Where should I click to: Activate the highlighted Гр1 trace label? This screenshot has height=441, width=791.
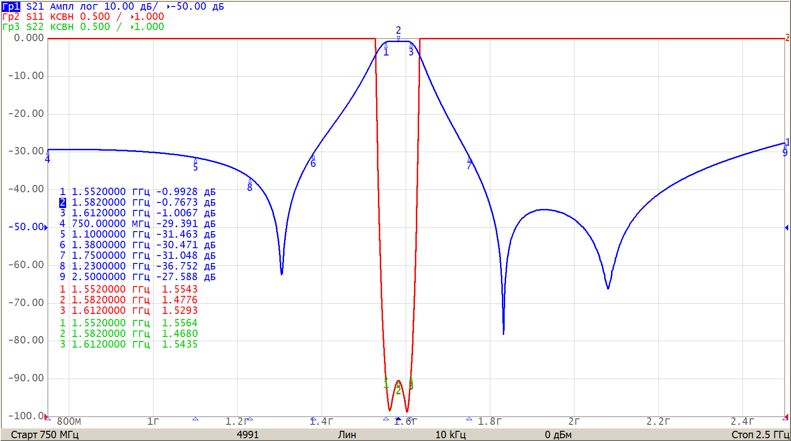click(11, 6)
